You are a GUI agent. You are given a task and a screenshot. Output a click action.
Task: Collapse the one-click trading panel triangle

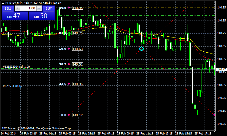pyautogui.click(x=3, y=3)
